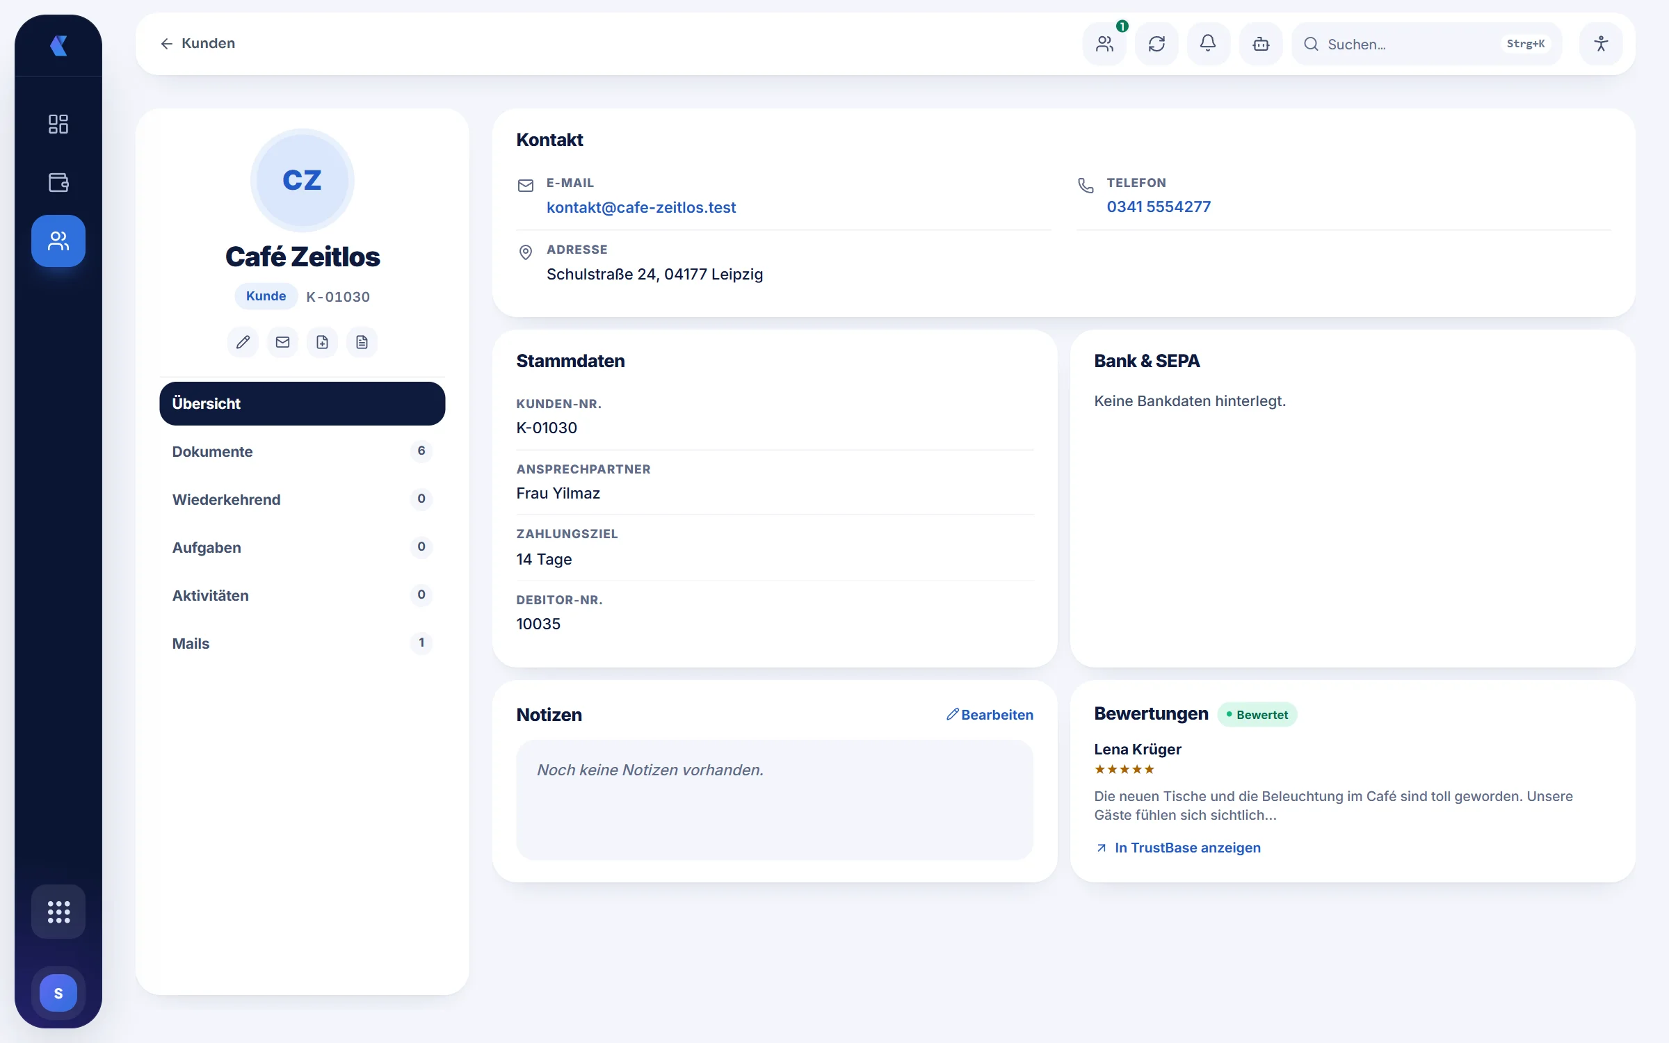
Task: Click the Bewertet status badge
Action: click(x=1257, y=715)
